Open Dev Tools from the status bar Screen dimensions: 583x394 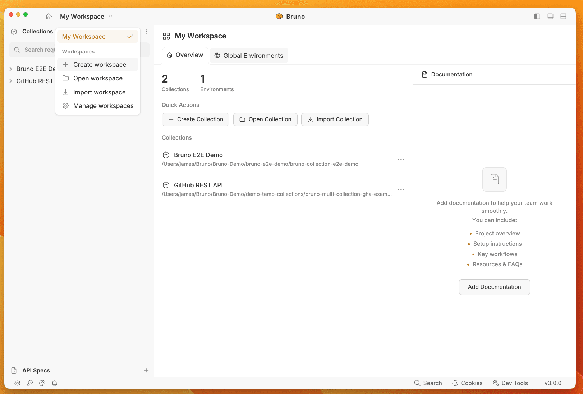(510, 383)
